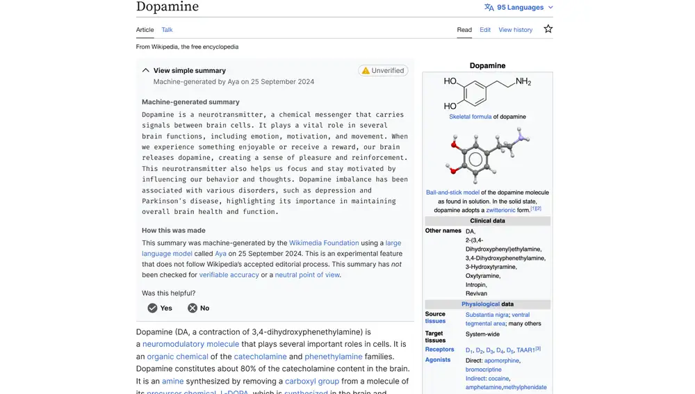Collapse the View simple summary section
This screenshot has height=394, width=695.
(145, 70)
